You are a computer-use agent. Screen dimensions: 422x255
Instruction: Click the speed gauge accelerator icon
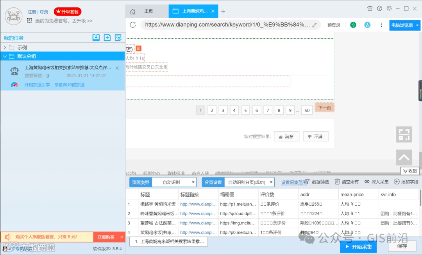14,85
